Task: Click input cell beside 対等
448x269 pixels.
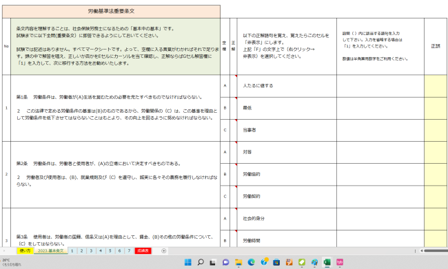Action: tap(380, 152)
